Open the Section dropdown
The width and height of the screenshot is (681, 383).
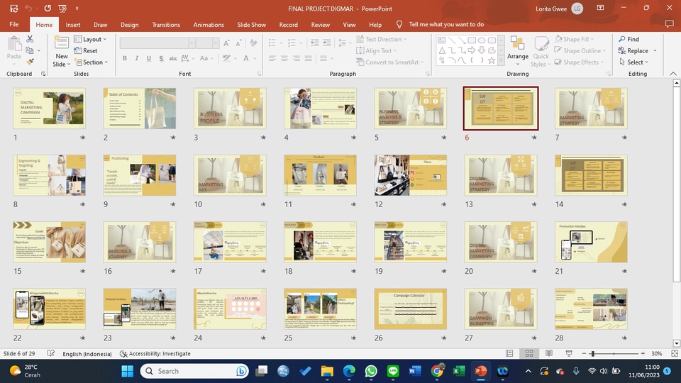(92, 62)
